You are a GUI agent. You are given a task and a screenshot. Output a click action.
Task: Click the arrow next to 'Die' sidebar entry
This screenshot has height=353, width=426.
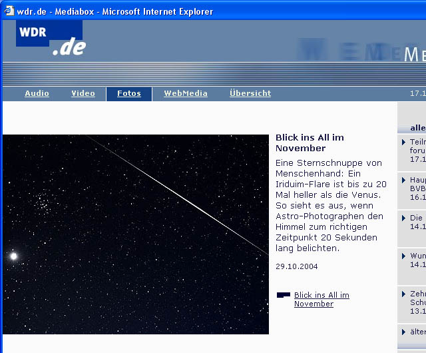tap(403, 218)
